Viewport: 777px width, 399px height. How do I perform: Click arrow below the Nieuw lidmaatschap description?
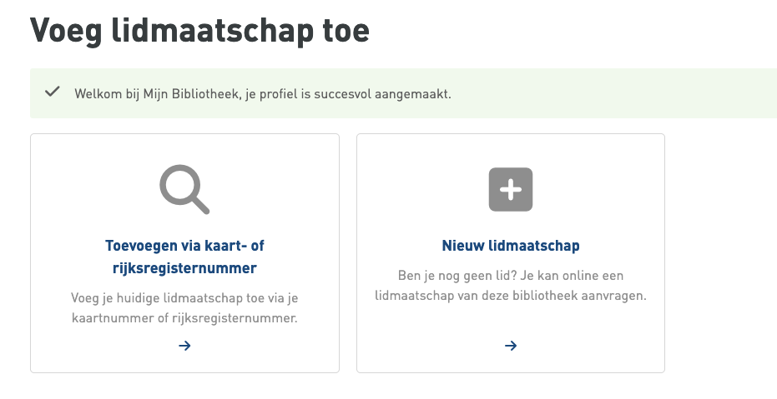click(x=510, y=346)
